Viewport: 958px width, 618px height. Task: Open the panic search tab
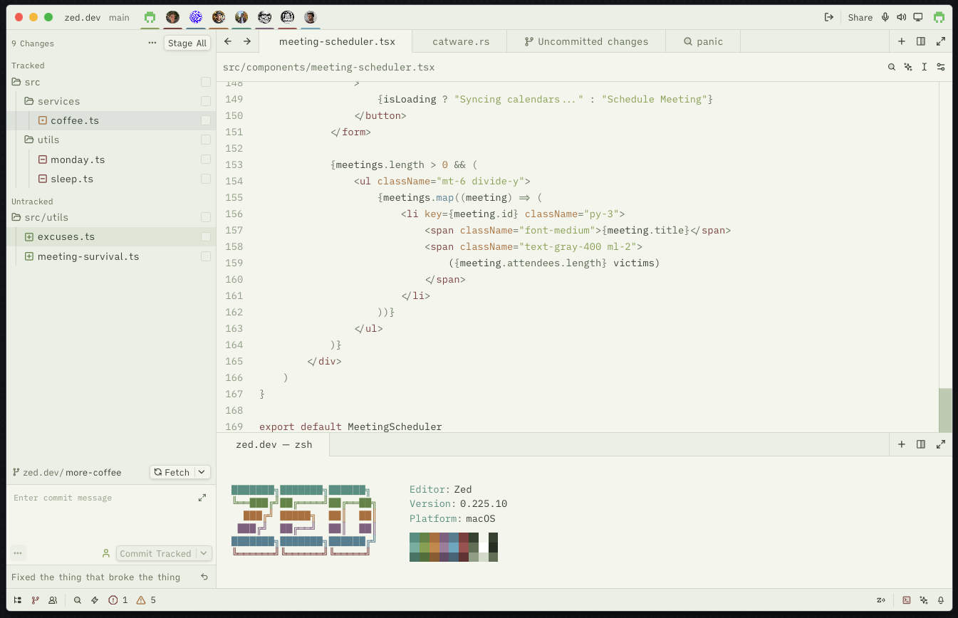pyautogui.click(x=703, y=41)
